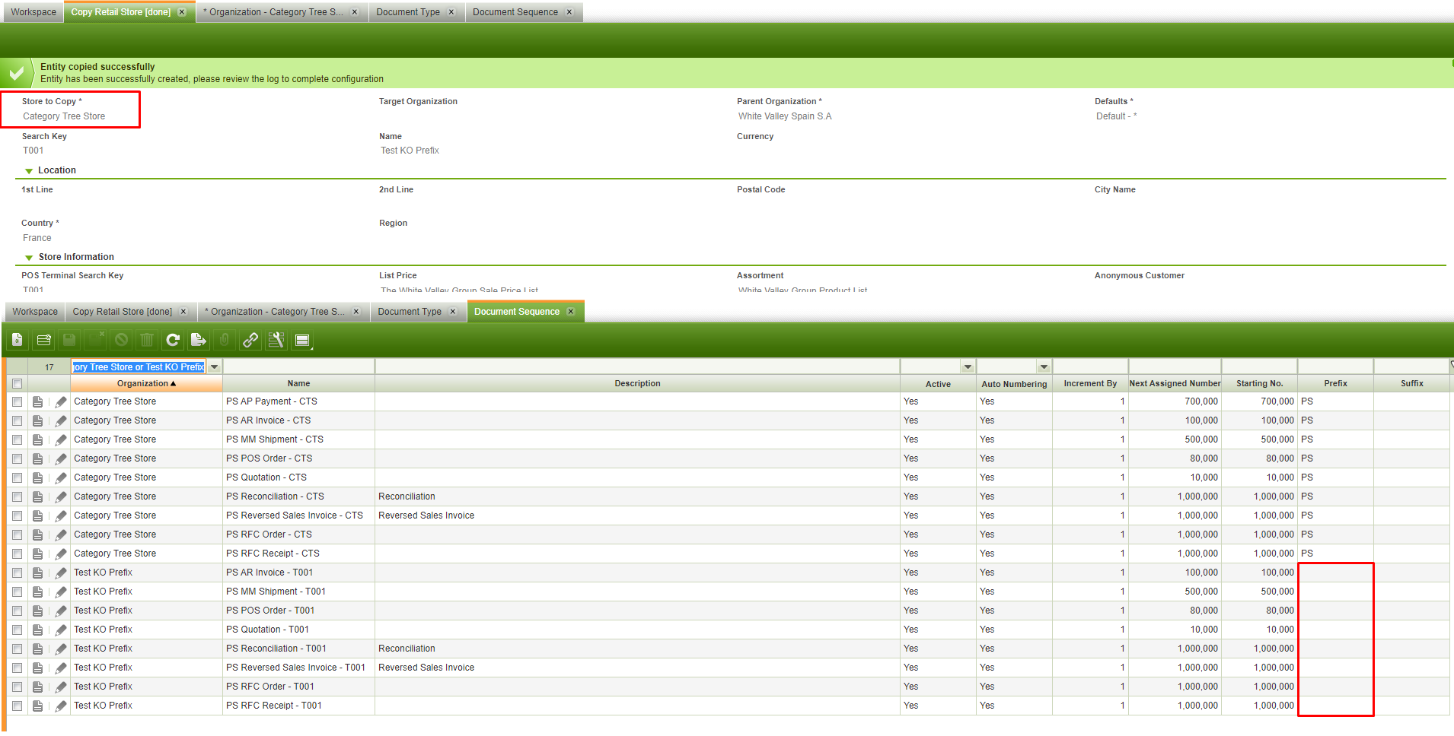
Task: Check the select-all rows header checkbox
Action: click(17, 384)
